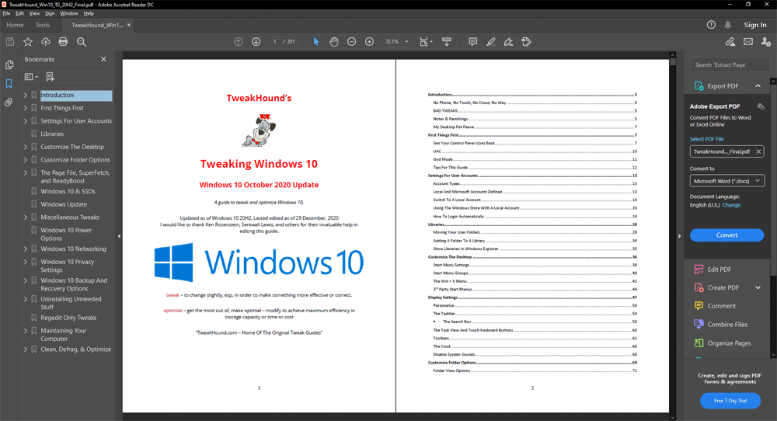The image size is (777, 421).
Task: Open the Edit menu
Action: click(20, 13)
